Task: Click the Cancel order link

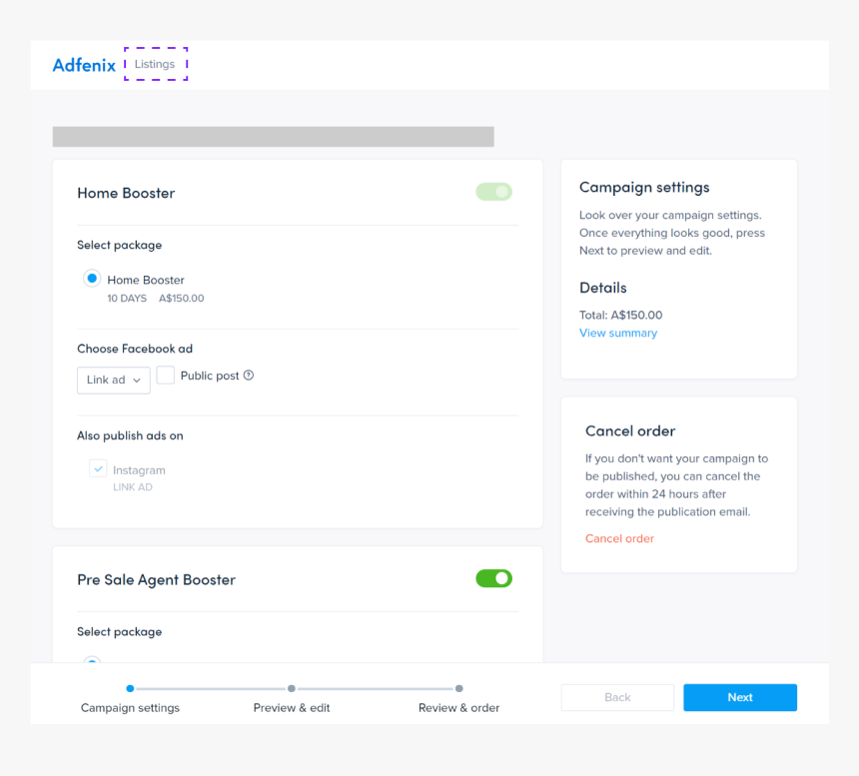Action: 619,538
